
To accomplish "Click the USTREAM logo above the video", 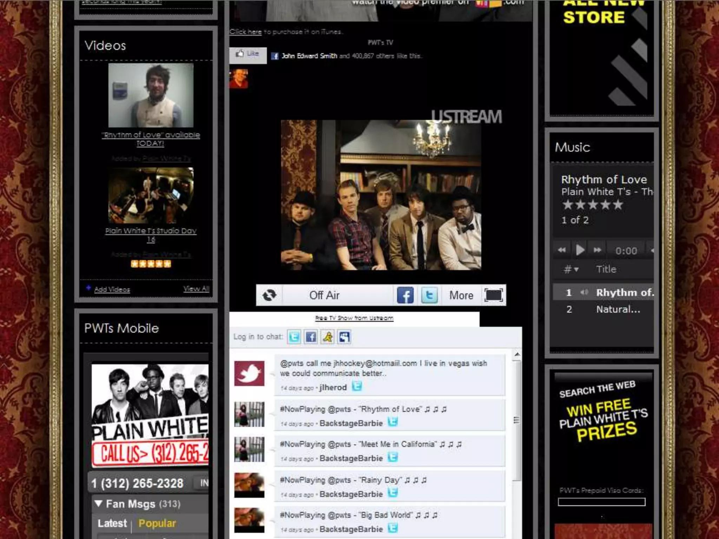I will click(x=466, y=116).
